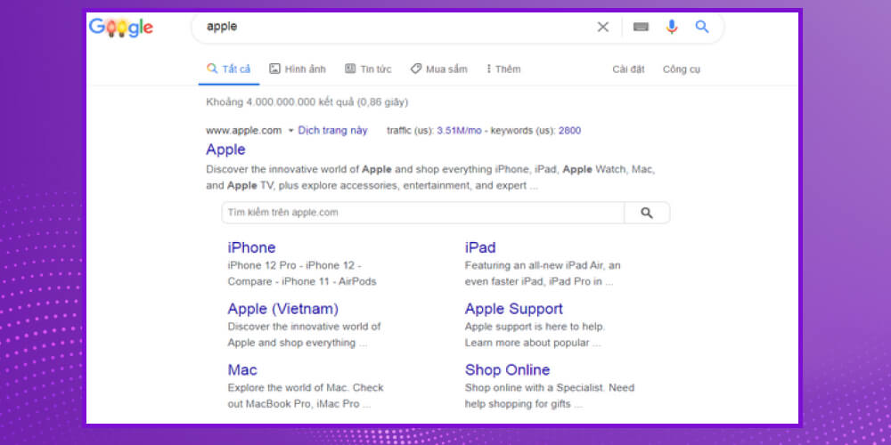Click the Dịch trang này link

[333, 131]
